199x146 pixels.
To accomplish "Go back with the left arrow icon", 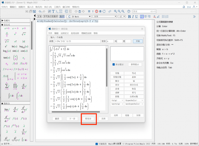I will 76,11.
